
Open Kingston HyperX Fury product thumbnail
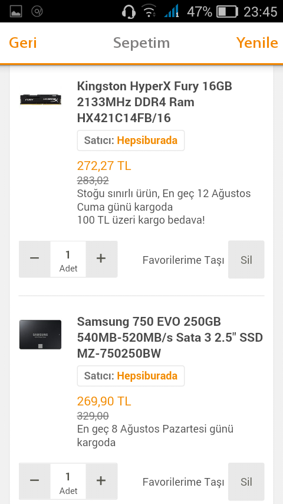coord(41,100)
